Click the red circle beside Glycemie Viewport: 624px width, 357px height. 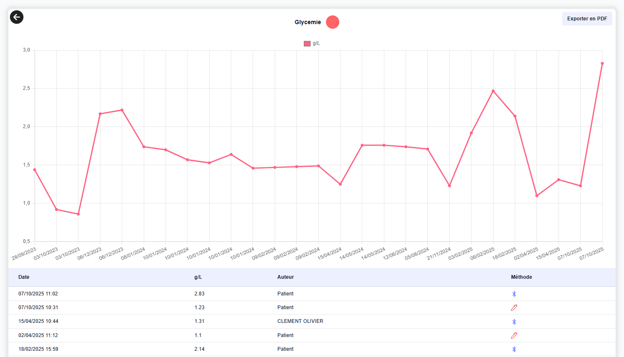pyautogui.click(x=332, y=22)
